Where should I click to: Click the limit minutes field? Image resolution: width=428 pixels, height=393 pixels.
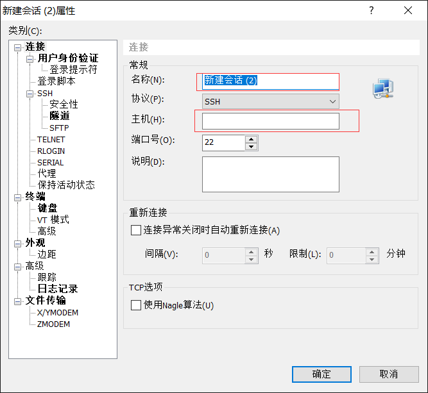(x=346, y=256)
